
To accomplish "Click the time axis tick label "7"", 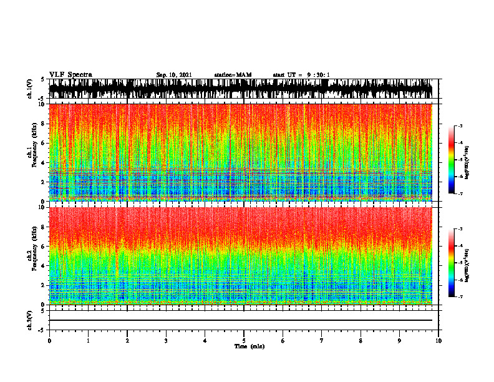I will click(322, 341).
